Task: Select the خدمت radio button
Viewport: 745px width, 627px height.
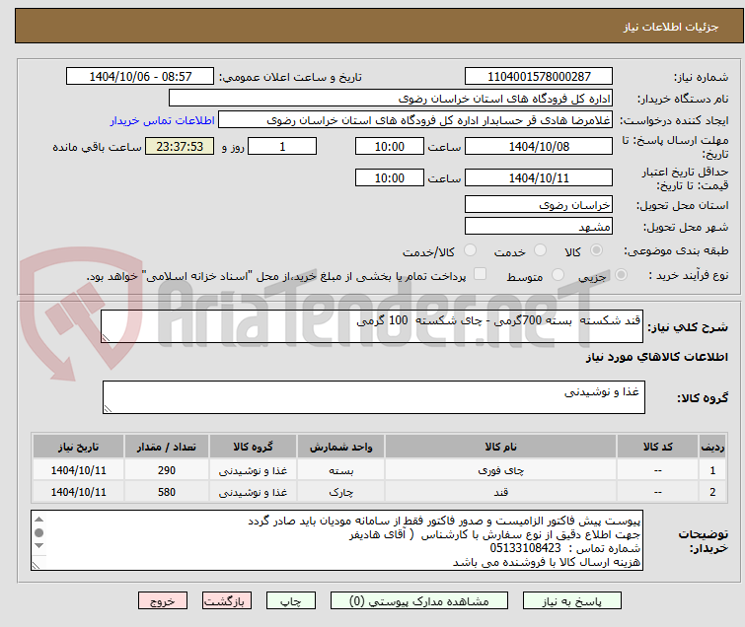Action: click(x=540, y=250)
